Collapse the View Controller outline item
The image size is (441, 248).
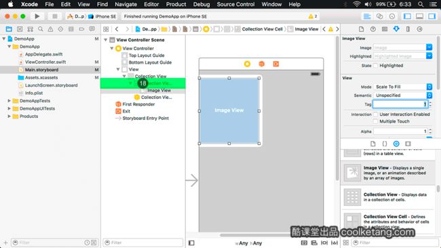112,48
